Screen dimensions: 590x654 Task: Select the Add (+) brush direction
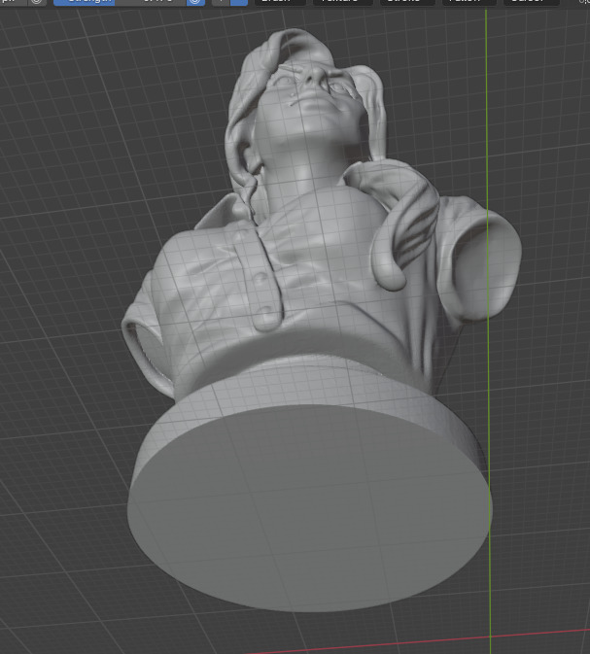221,2
